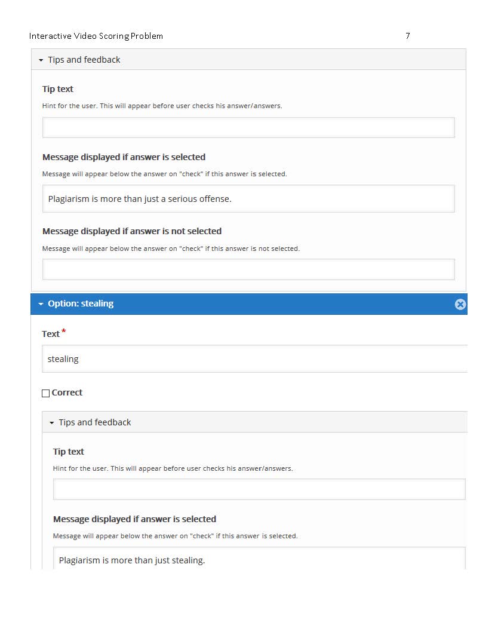Image resolution: width=498 pixels, height=644 pixels.
Task: Edit the option Text field containing stealing
Action: pos(254,359)
